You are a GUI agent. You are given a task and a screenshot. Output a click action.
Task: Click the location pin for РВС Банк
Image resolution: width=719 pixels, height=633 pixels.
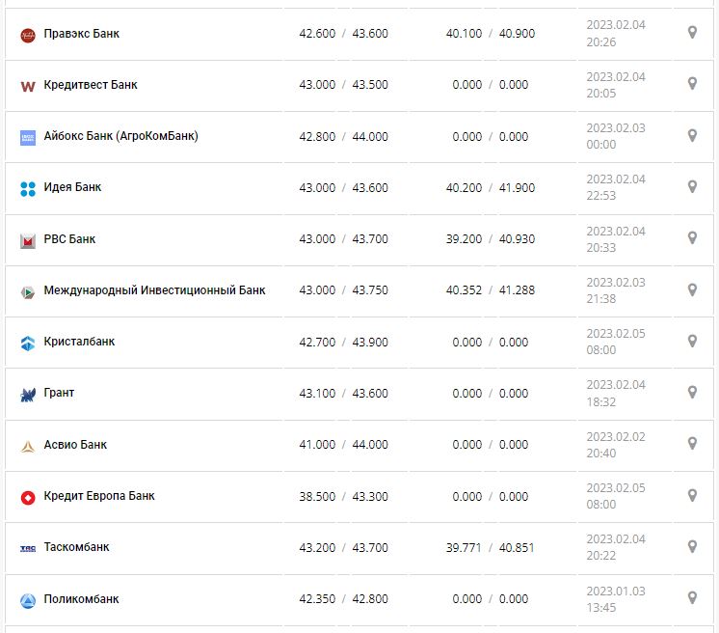click(x=692, y=237)
